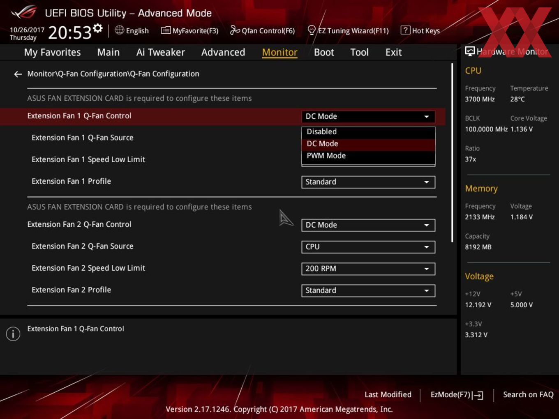Image resolution: width=559 pixels, height=419 pixels.
Task: Click Memory voltage 1.184 V
Action: click(x=521, y=217)
